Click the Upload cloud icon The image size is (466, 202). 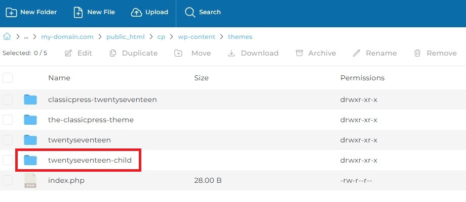[x=136, y=12]
